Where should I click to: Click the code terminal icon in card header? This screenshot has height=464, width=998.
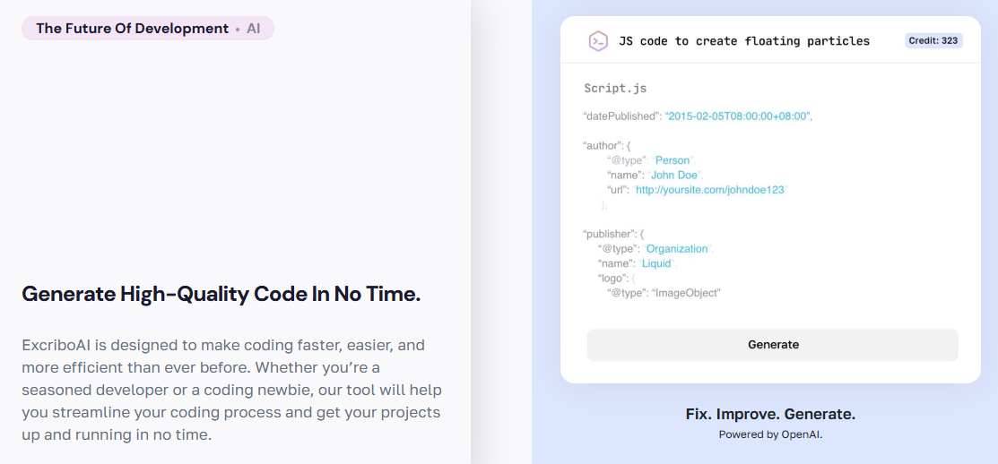[598, 41]
